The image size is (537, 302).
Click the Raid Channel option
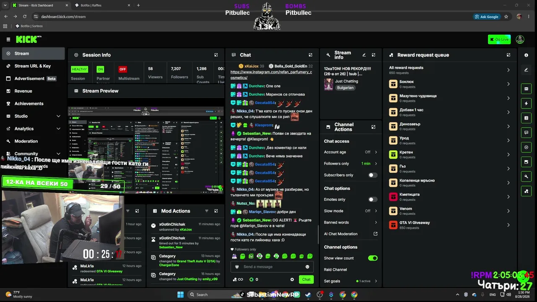(x=335, y=270)
